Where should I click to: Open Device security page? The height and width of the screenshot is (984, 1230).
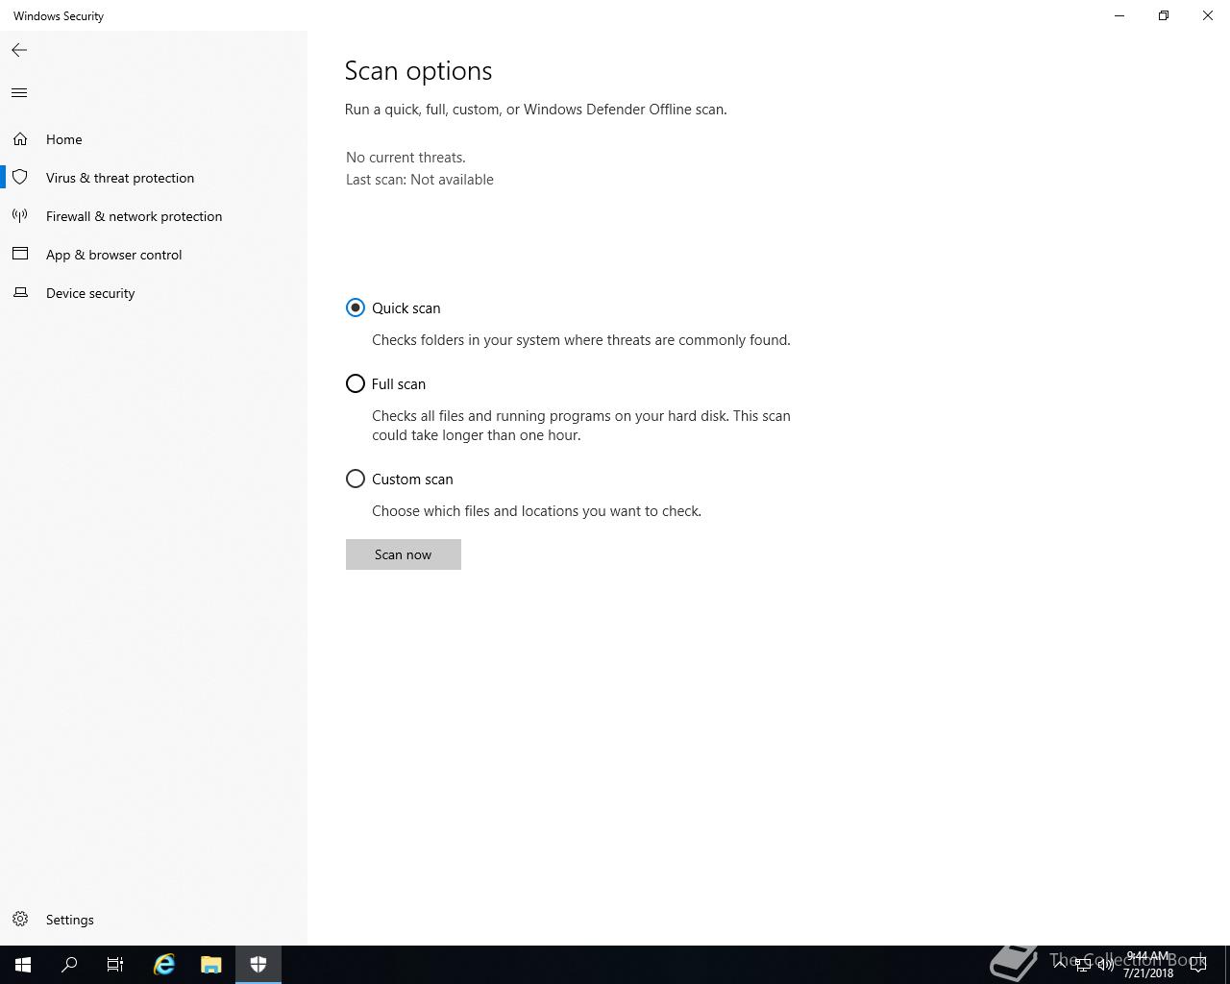(x=154, y=293)
